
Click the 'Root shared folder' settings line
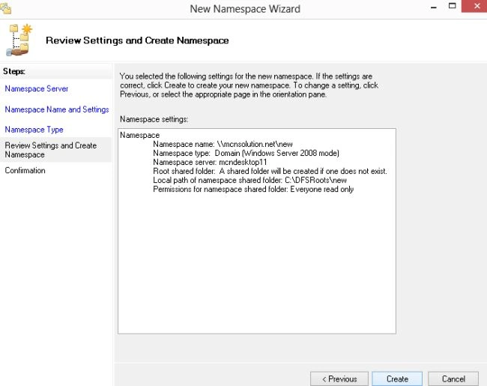click(270, 171)
